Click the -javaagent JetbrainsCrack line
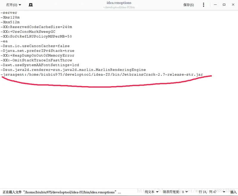Viewport: 238px width, 196px height. [x=102, y=75]
